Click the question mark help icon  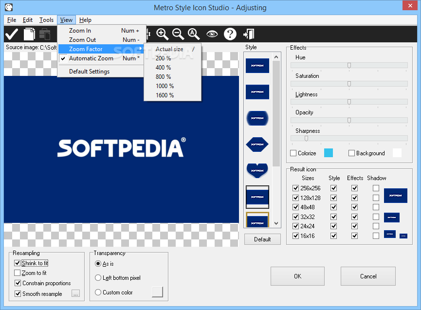(x=230, y=34)
